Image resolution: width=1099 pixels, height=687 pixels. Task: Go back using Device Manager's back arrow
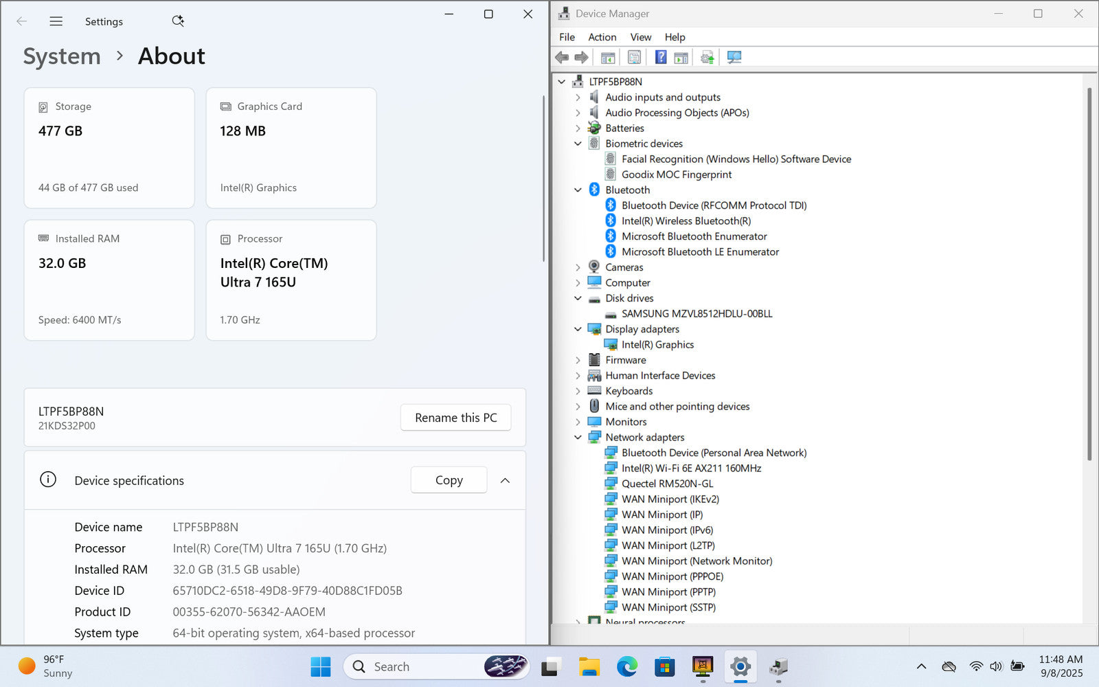(562, 58)
